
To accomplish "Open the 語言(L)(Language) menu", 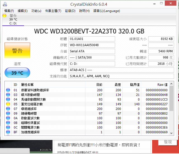I will [x=107, y=11].
